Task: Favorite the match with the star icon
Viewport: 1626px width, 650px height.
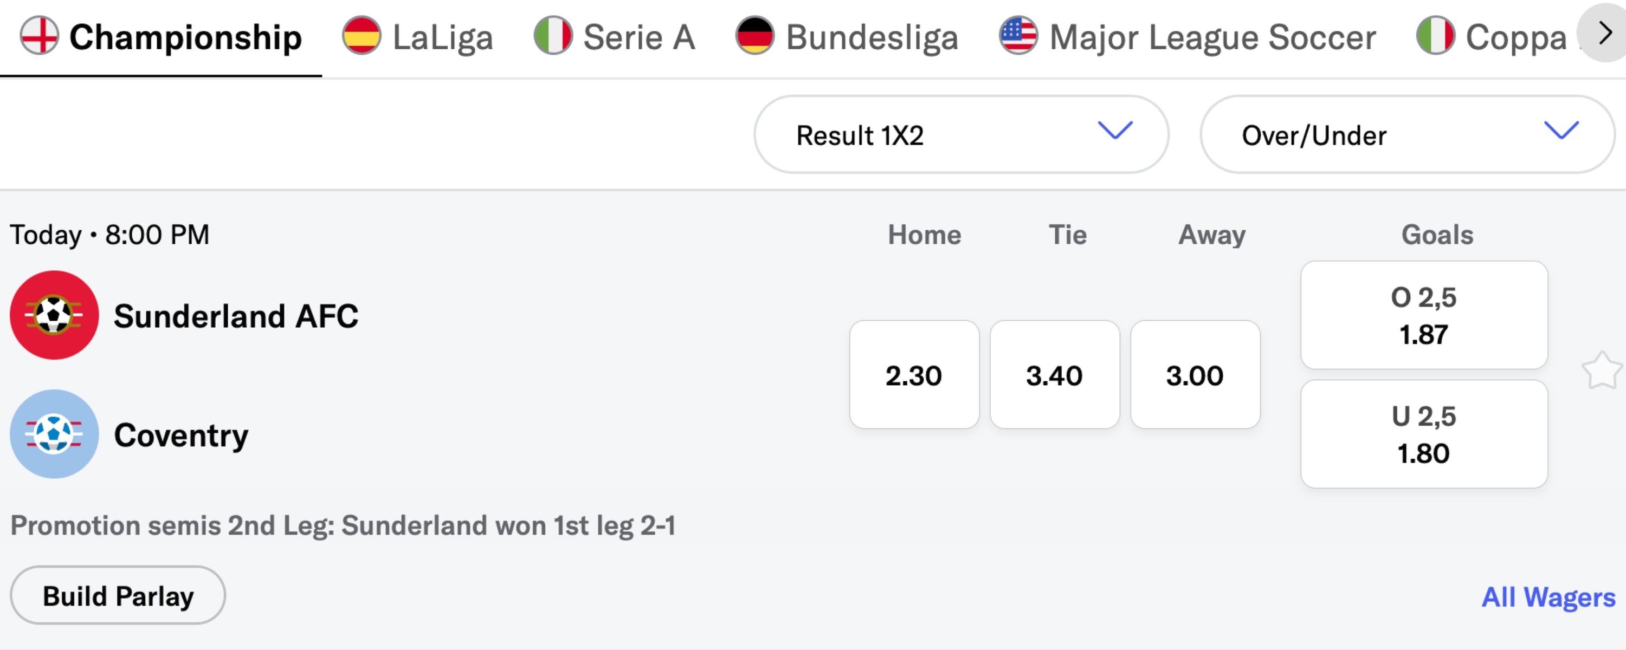Action: tap(1601, 371)
